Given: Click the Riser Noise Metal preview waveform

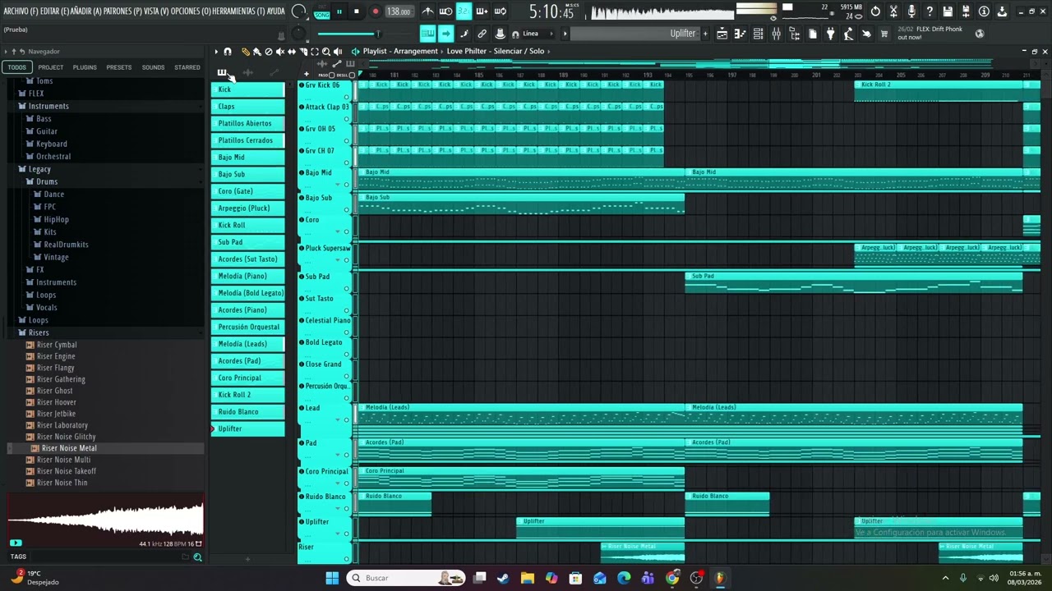Looking at the screenshot, I should tap(105, 519).
